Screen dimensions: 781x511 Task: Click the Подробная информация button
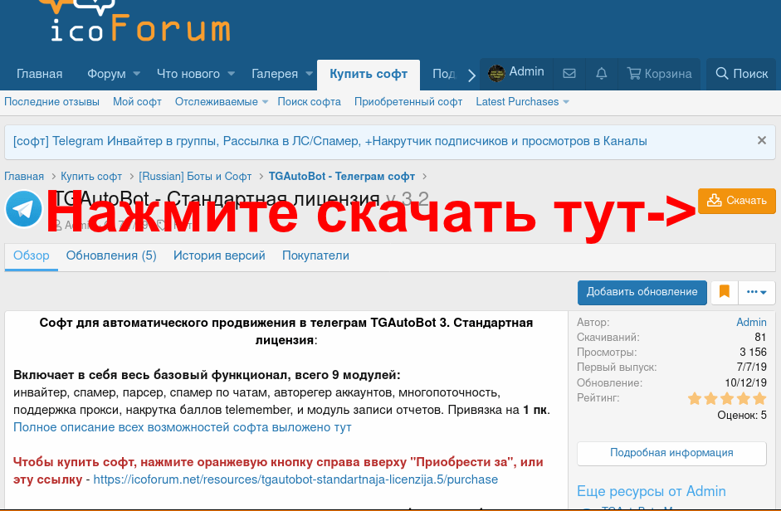[x=671, y=453]
